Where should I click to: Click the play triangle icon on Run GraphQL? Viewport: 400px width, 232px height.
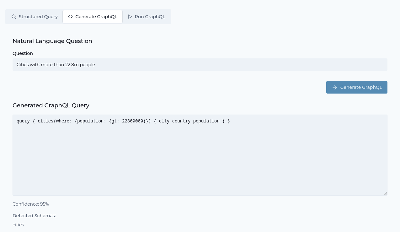point(130,17)
